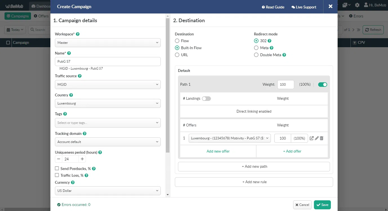Expand the Traffic source dropdown
This screenshot has width=388, height=211.
click(x=108, y=85)
